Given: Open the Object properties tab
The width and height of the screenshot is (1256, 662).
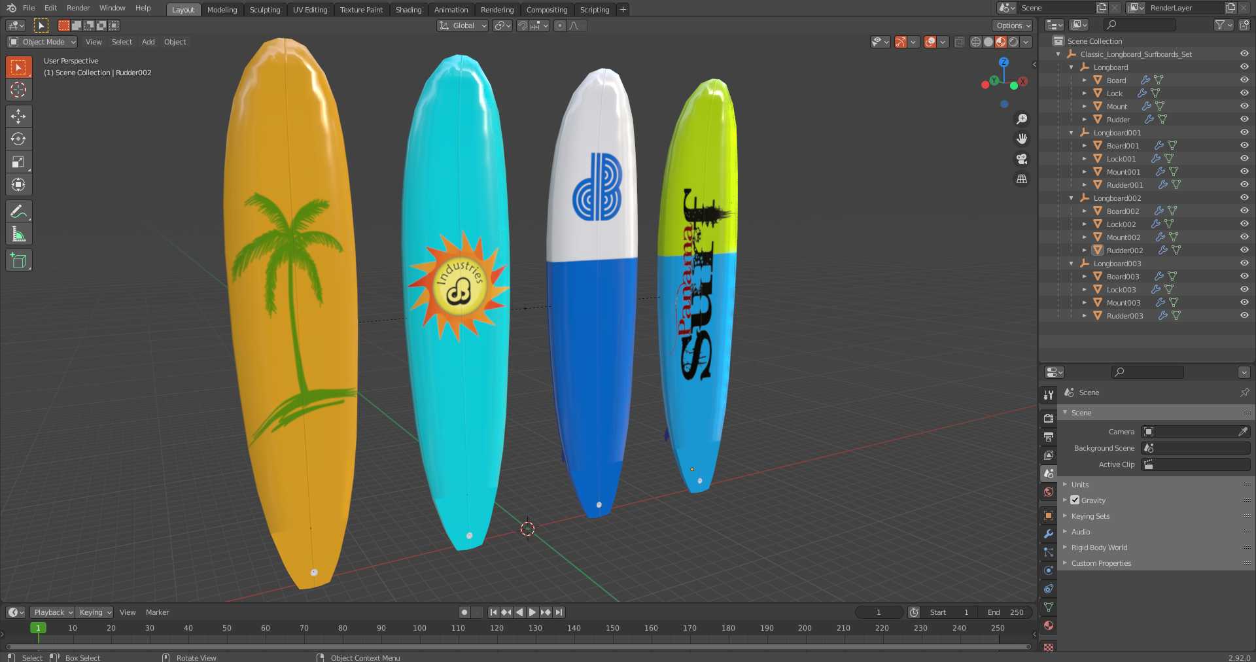Looking at the screenshot, I should (x=1049, y=515).
